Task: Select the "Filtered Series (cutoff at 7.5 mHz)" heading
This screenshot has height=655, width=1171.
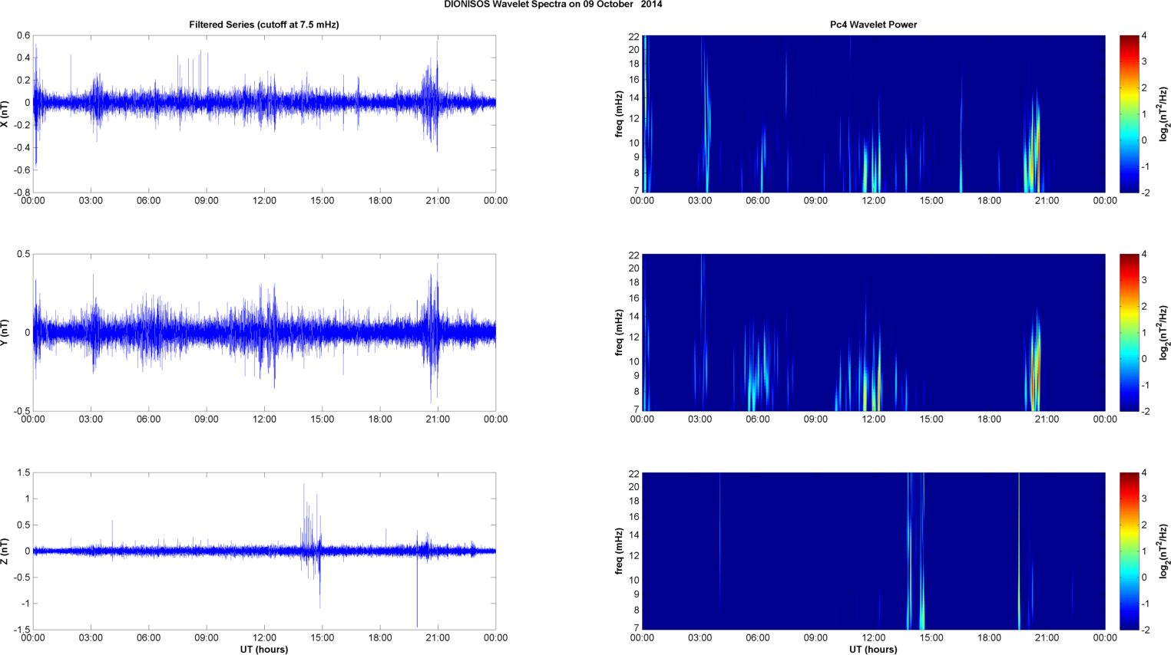Action: pos(264,25)
